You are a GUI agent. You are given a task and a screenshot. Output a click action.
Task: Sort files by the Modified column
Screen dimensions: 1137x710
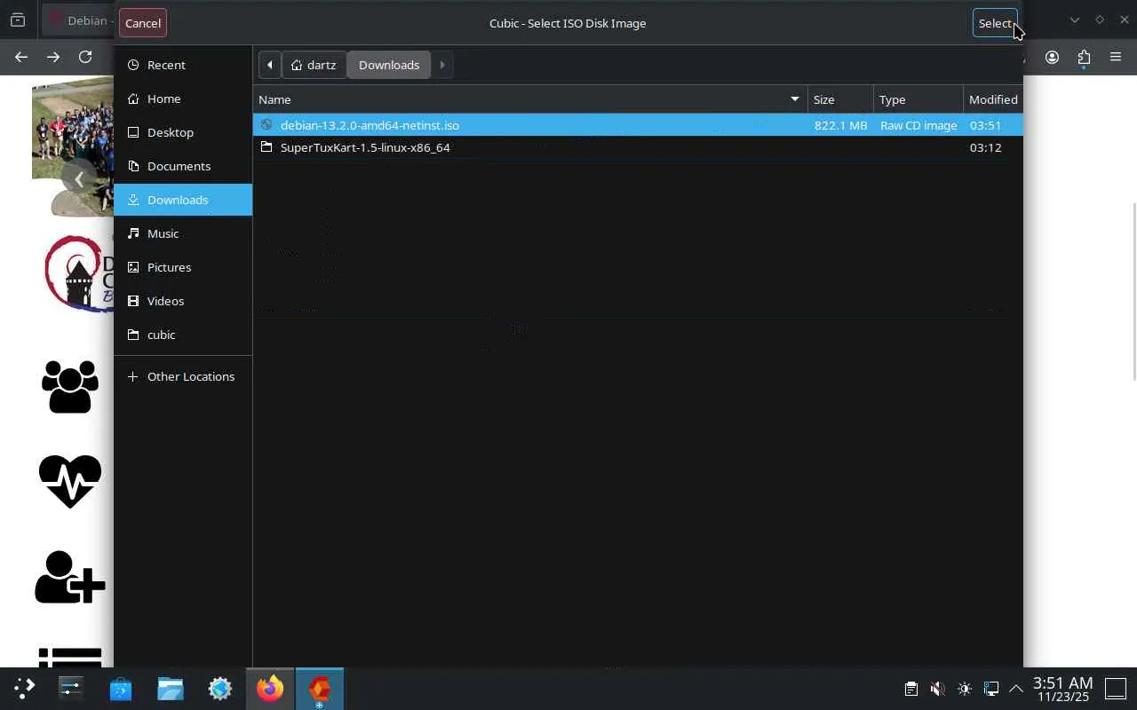[993, 99]
